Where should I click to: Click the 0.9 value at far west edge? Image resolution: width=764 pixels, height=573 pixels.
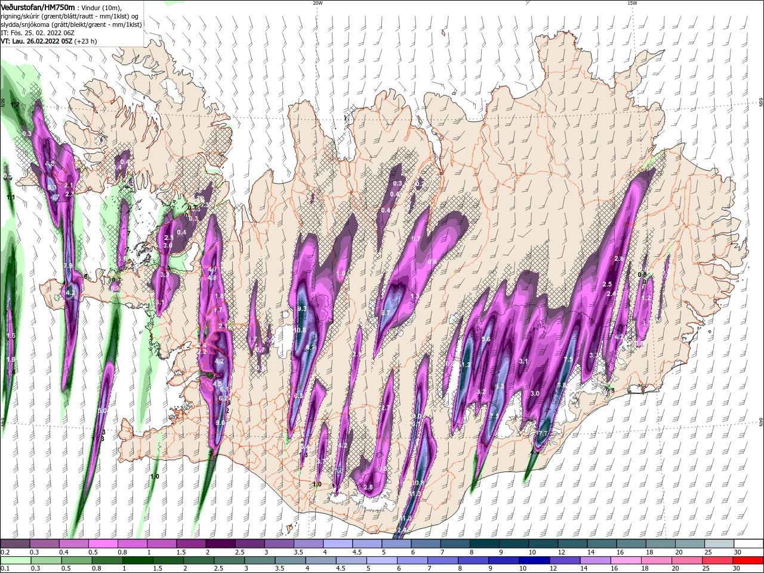tap(8, 178)
